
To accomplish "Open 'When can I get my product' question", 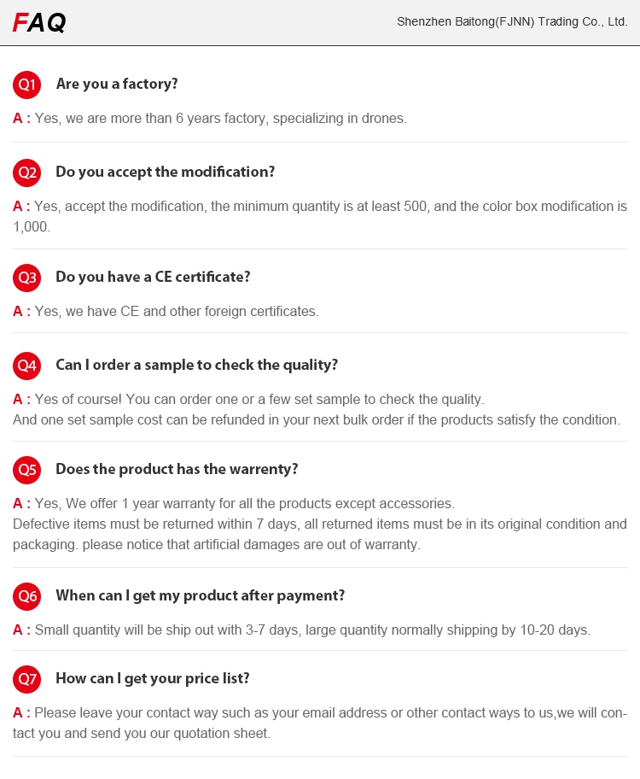I will (201, 595).
